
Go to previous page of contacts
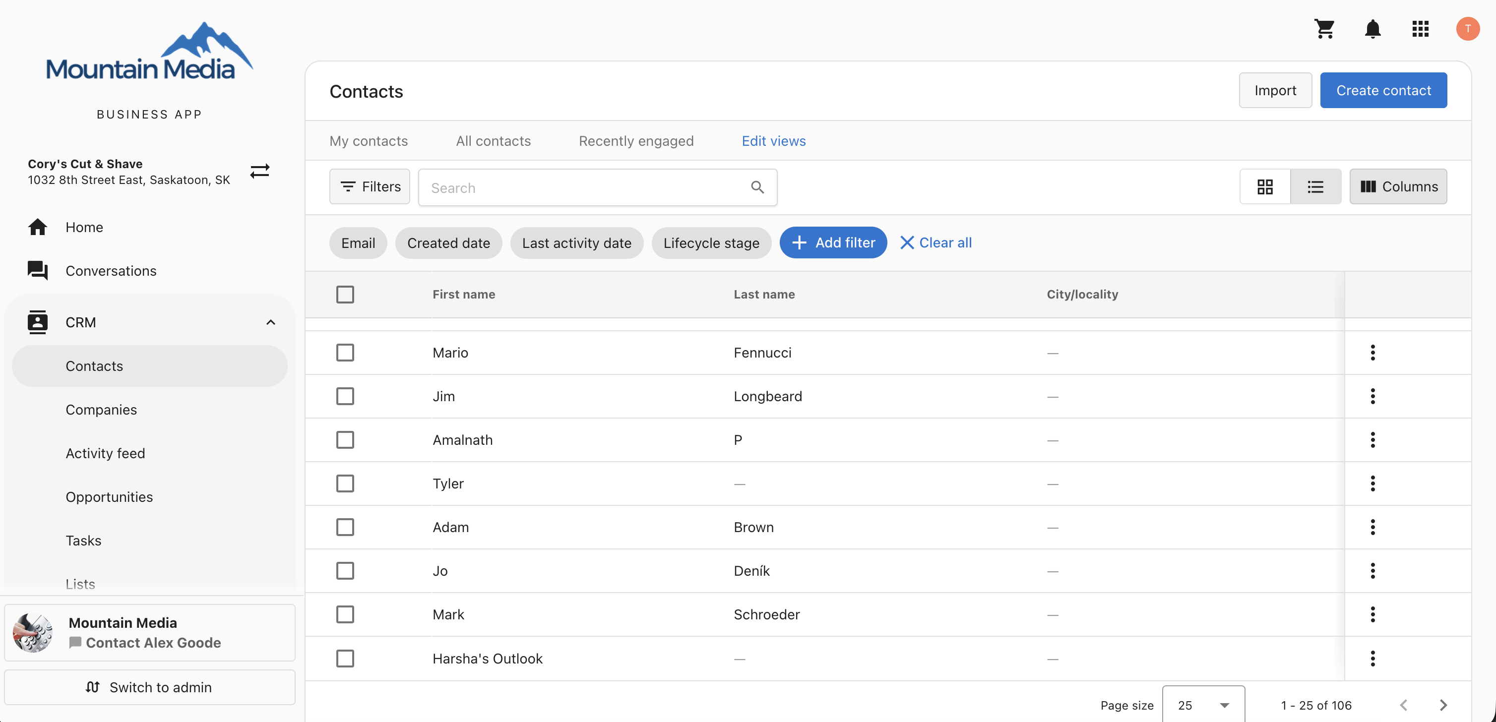pos(1404,705)
